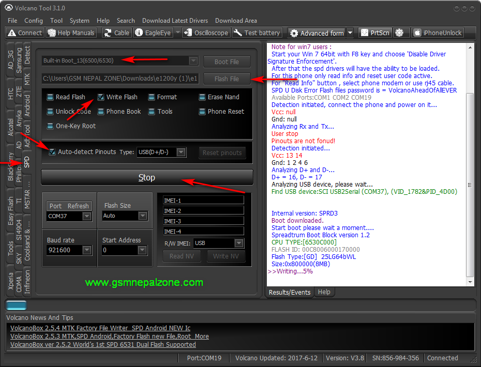
Task: Take a screenshot with PrtScn
Action: point(375,33)
